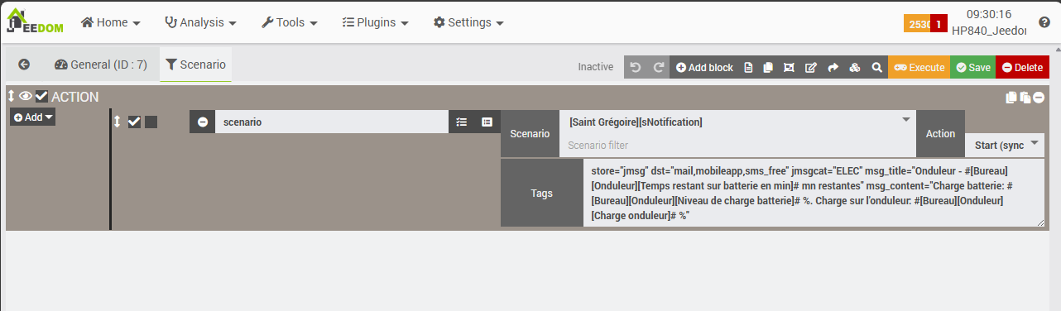1061x311 pixels.
Task: Click inside the Tags text area
Action: tap(814, 193)
